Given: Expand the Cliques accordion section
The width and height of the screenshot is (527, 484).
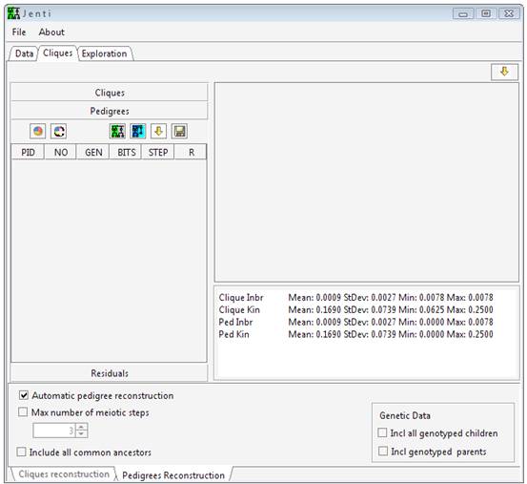Looking at the screenshot, I should coord(110,93).
